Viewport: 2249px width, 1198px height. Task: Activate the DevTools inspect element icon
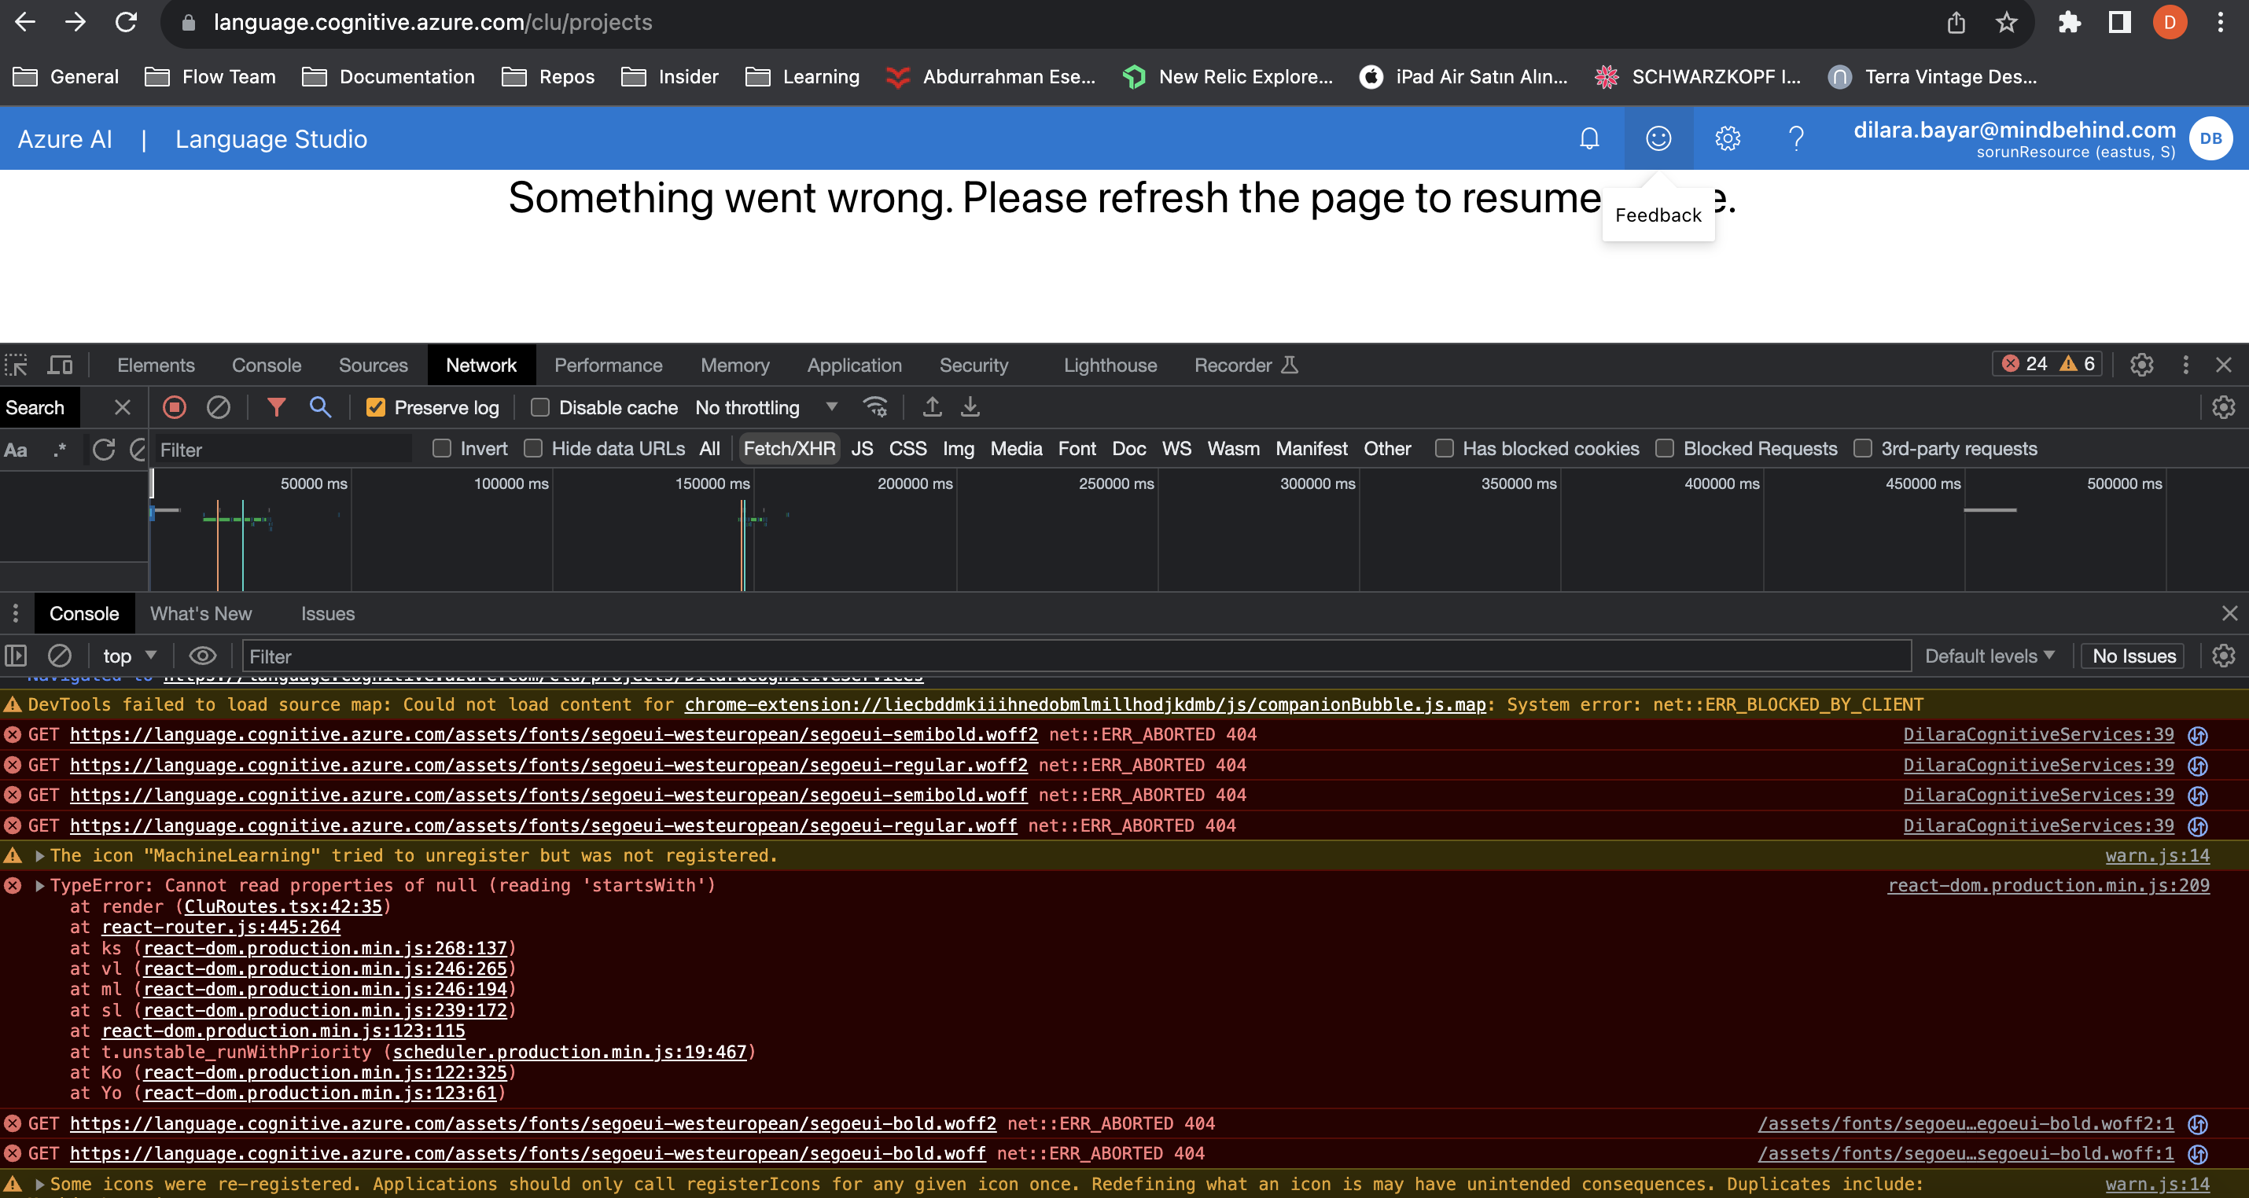click(x=17, y=365)
